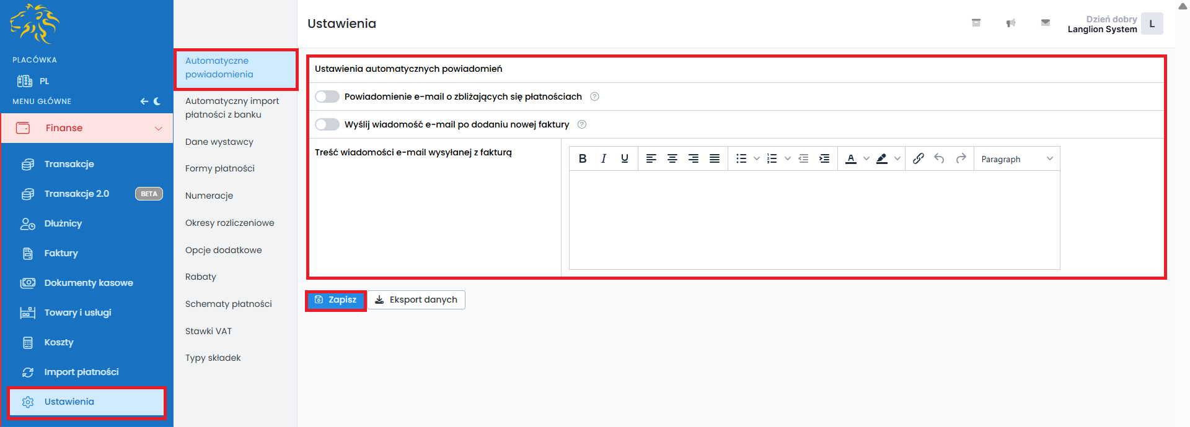Select the Stawki VAT settings tab
The height and width of the screenshot is (427, 1190).
click(x=208, y=331)
